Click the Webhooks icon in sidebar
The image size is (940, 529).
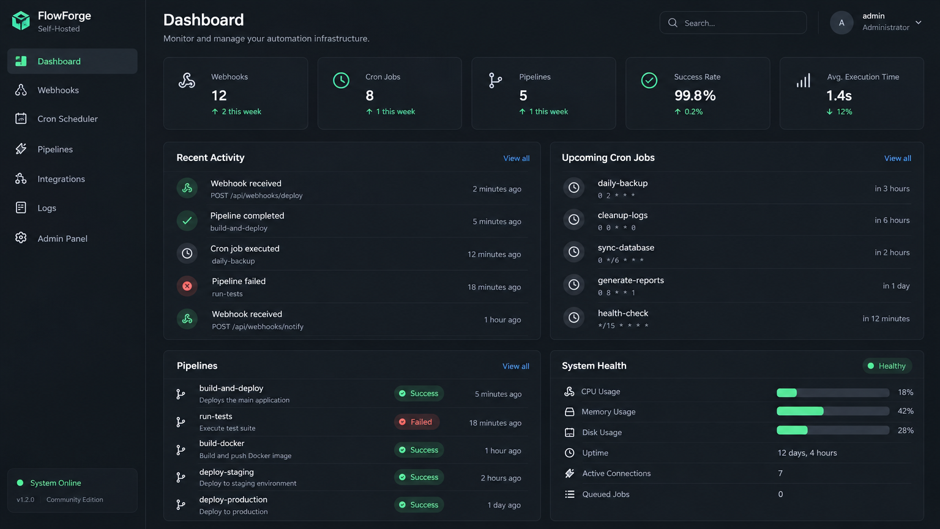pos(21,90)
